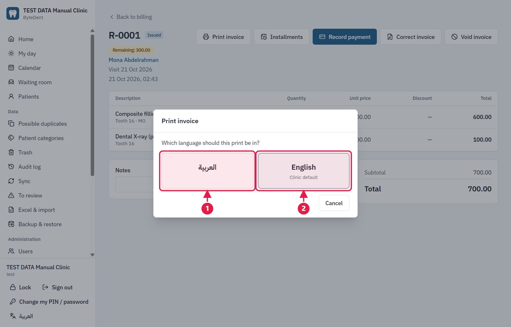The image size is (511, 327).
Task: Choose Arabic language for invoice print
Action: point(207,171)
